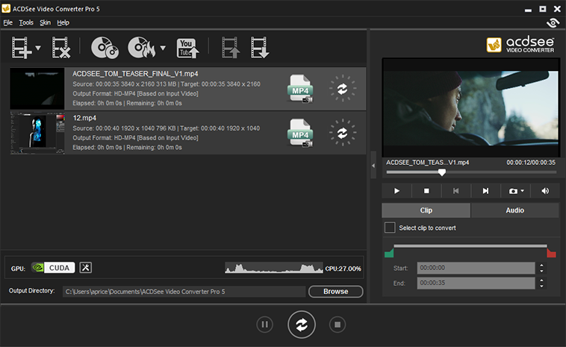566x347 pixels.
Task: Click convert icon for ACDSEE_TOM_TEASER_FINAL_V1.mp4
Action: [x=342, y=88]
